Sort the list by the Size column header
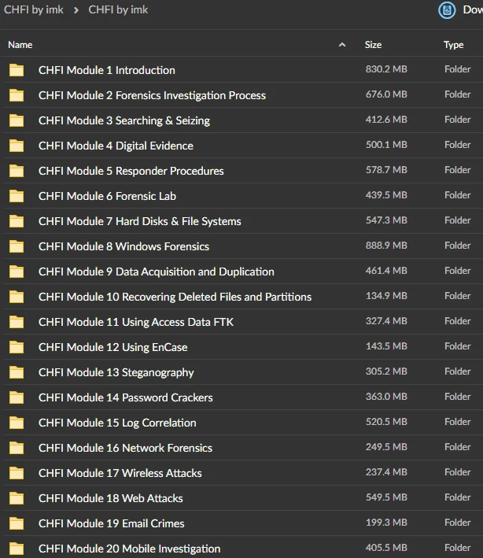The height and width of the screenshot is (558, 483). point(373,45)
